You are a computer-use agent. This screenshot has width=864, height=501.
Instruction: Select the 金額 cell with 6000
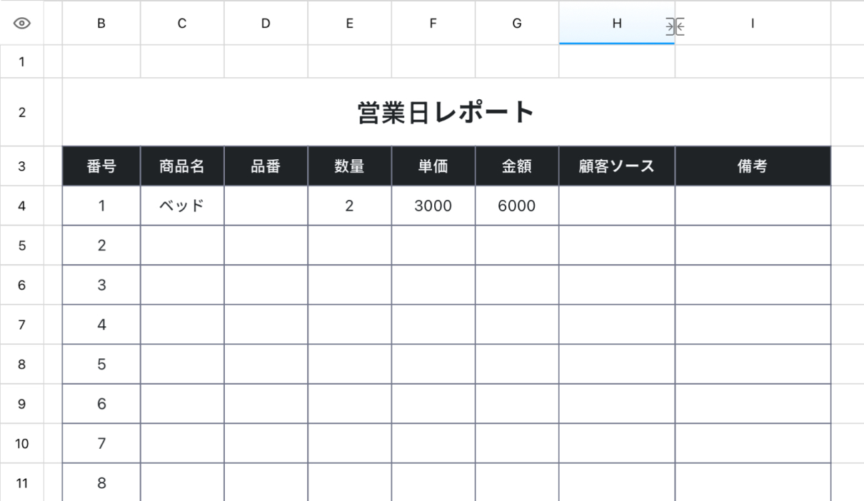(517, 206)
